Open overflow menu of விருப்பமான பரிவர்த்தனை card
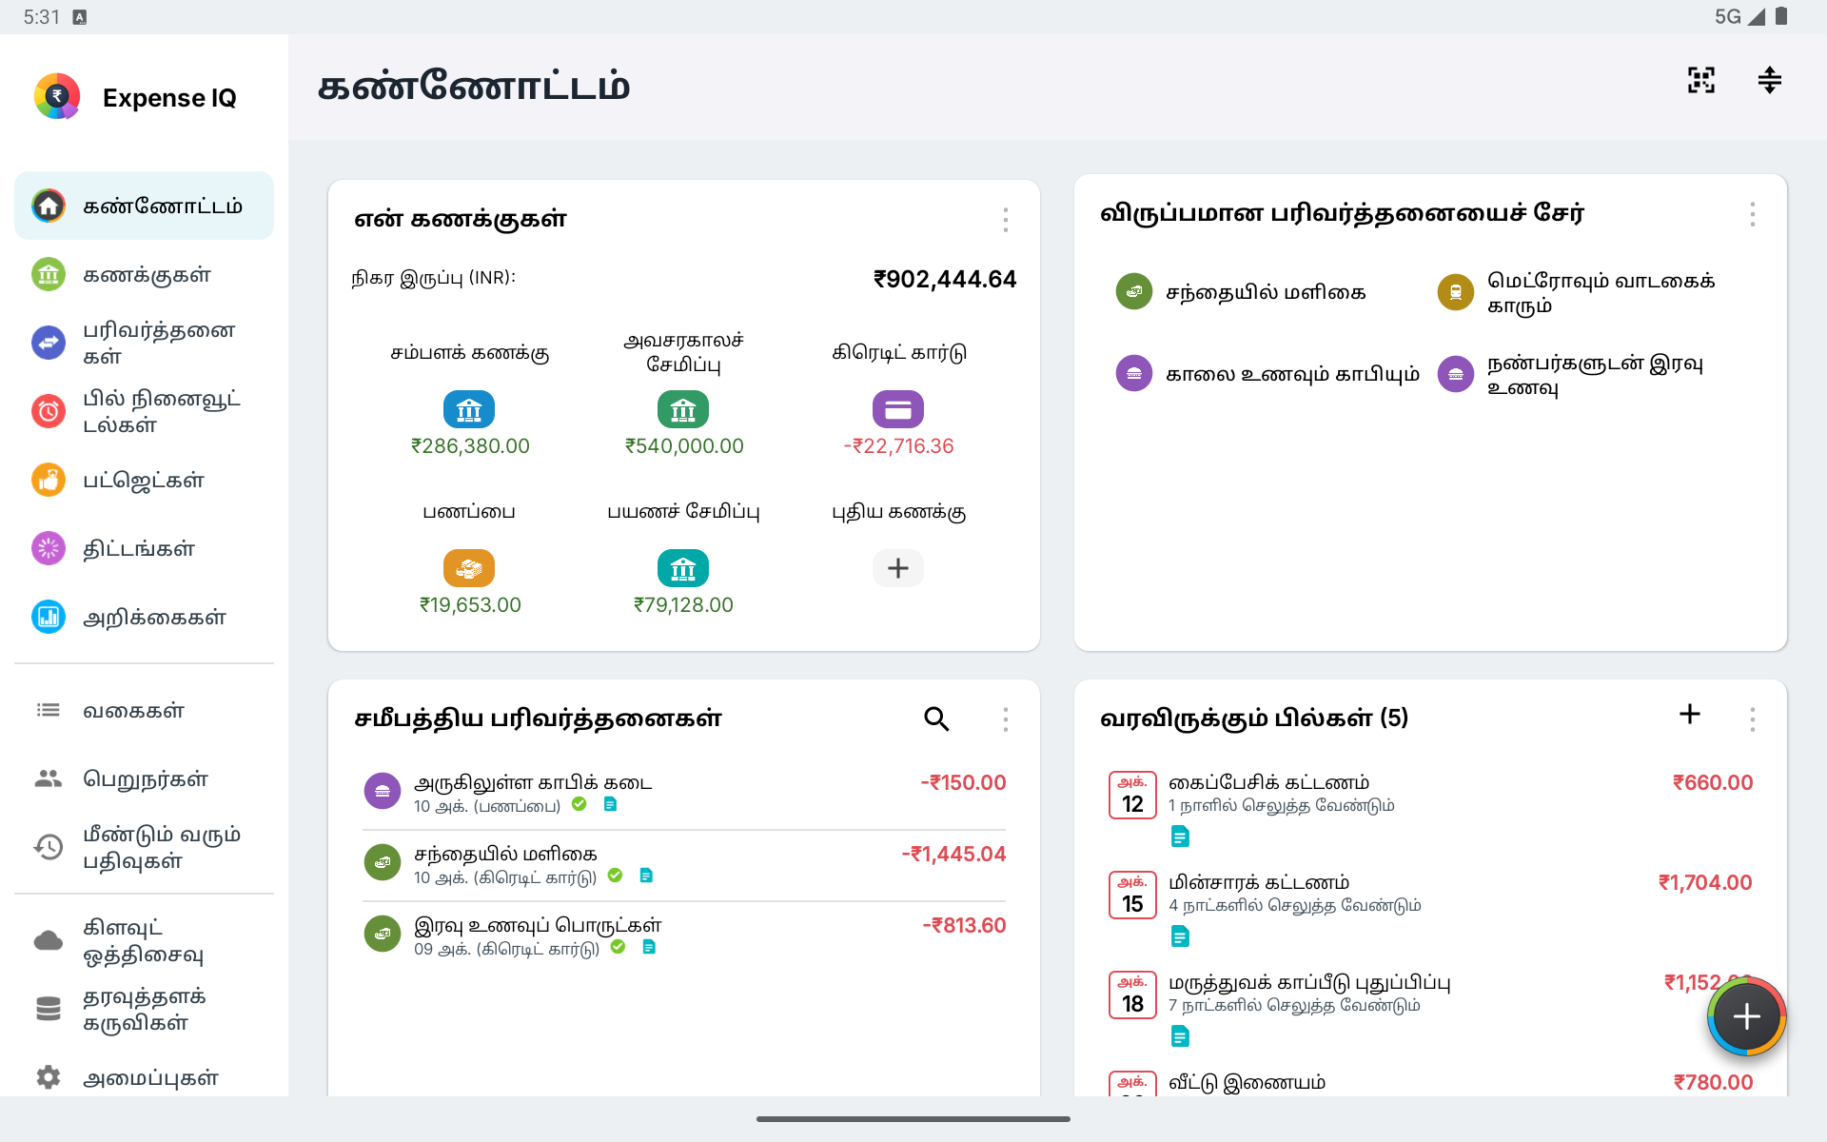Screen dimensions: 1827x1142 tap(1752, 214)
